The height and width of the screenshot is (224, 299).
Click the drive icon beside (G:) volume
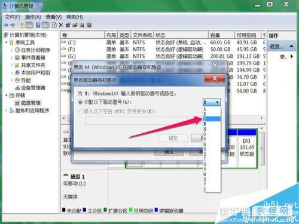tap(63, 56)
